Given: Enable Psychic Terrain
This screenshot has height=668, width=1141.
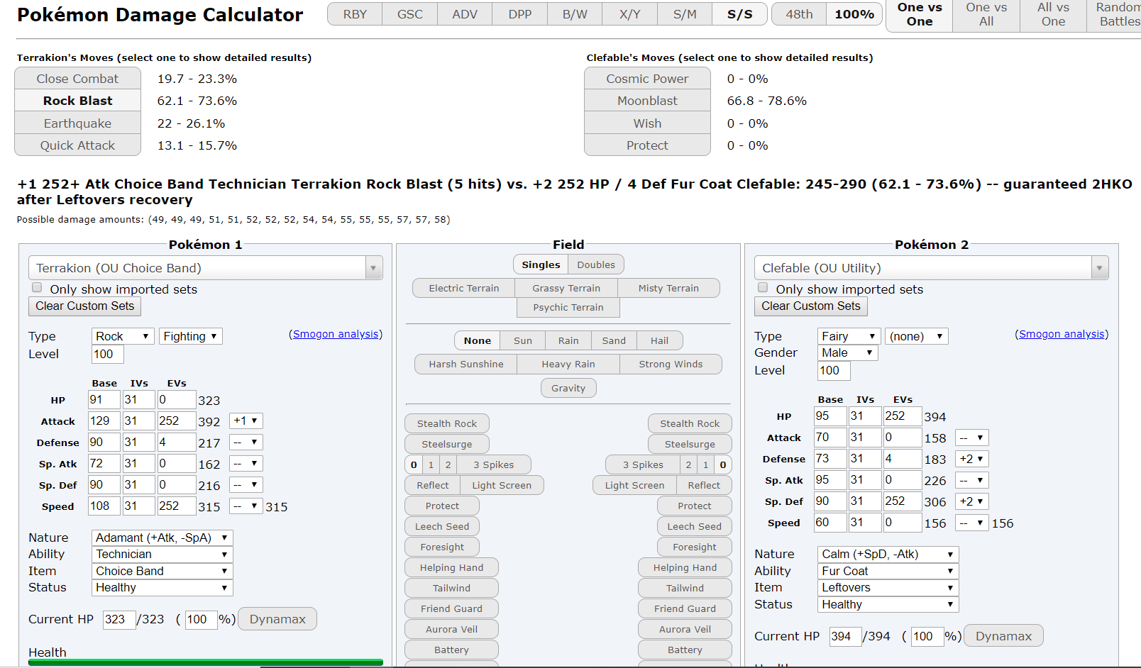Looking at the screenshot, I should tap(568, 307).
